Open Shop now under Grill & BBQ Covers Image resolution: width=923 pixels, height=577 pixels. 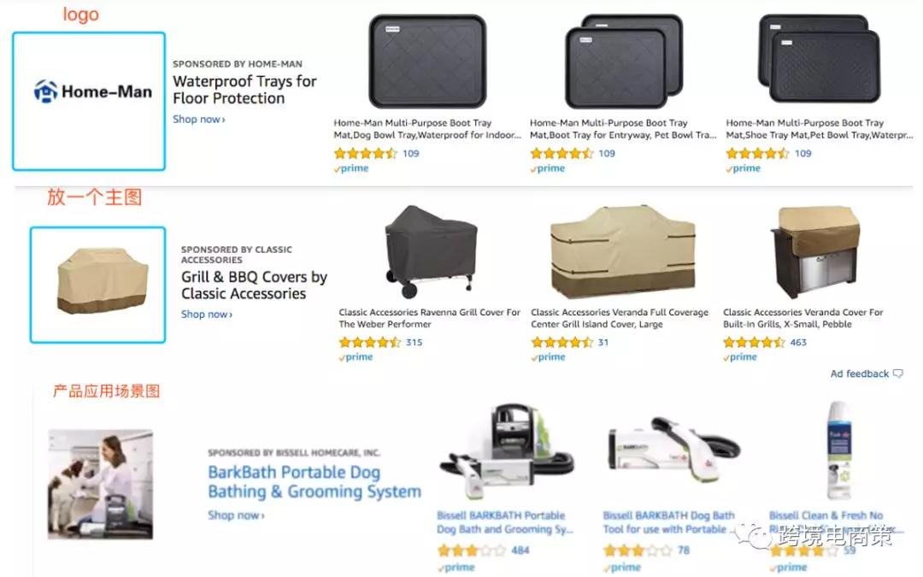tap(207, 315)
